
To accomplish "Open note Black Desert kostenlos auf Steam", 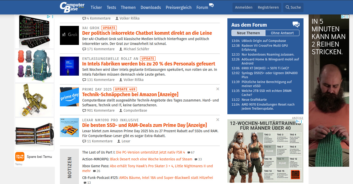I will [x=151, y=159].
